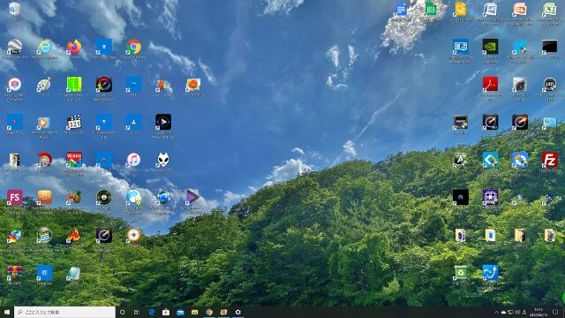Open the orange flame burner icon
Image resolution: width=565 pixels, height=318 pixels.
point(74,235)
